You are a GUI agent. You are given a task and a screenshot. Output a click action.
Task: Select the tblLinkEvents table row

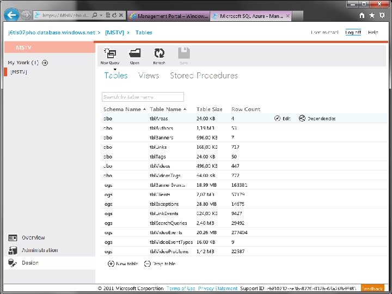245,213
